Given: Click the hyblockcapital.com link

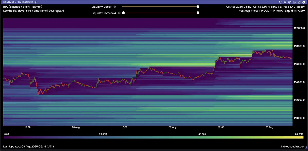Looking at the screenshot, I should pyautogui.click(x=293, y=147).
